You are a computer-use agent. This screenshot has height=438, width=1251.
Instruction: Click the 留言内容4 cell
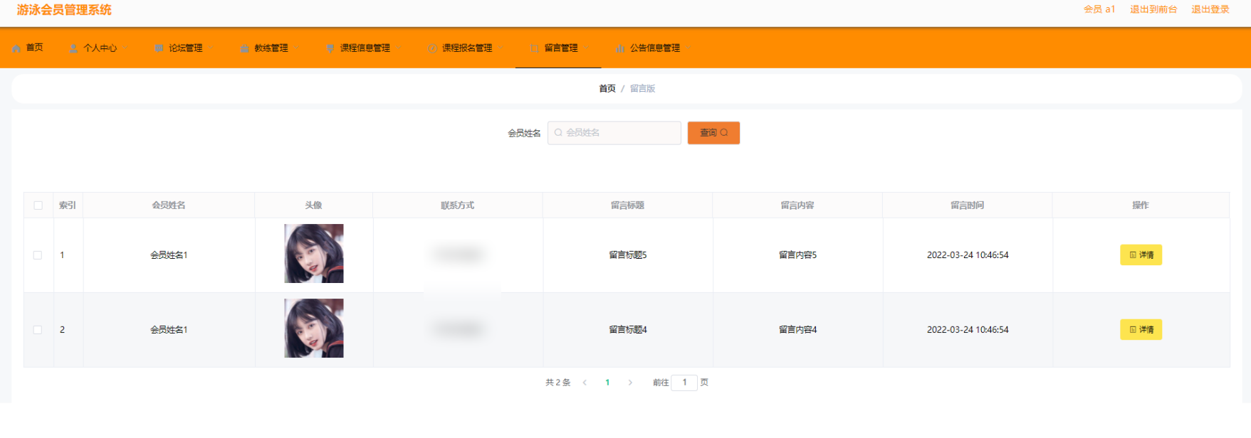(797, 330)
